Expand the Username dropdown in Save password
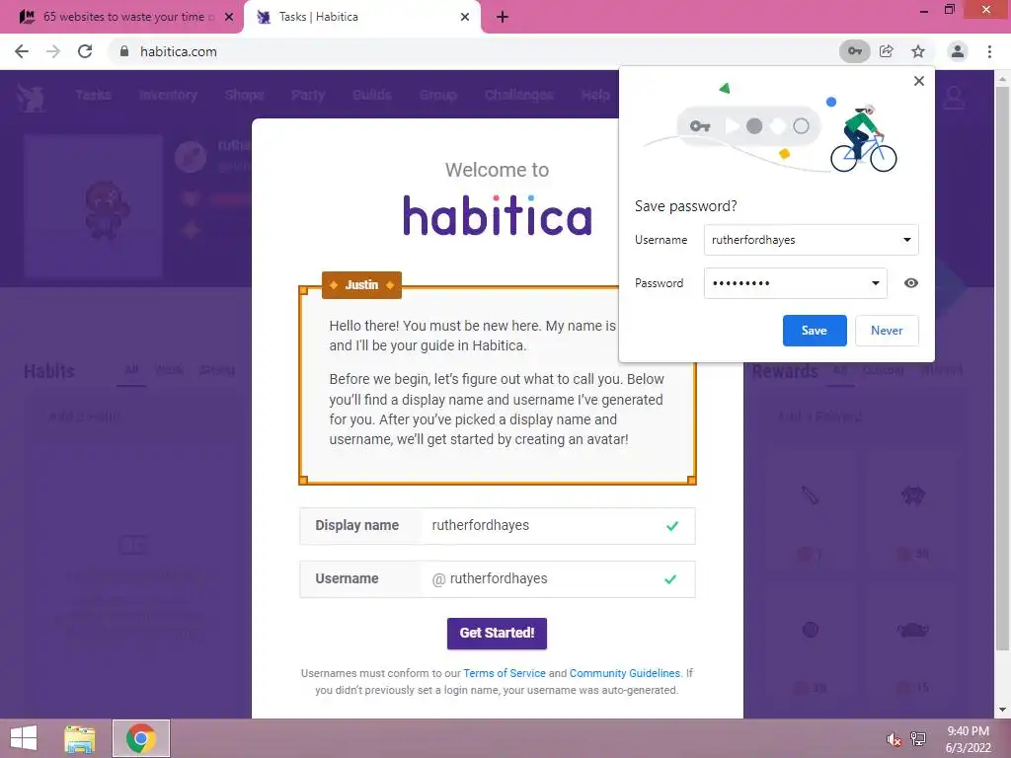This screenshot has height=758, width=1011. 907,240
